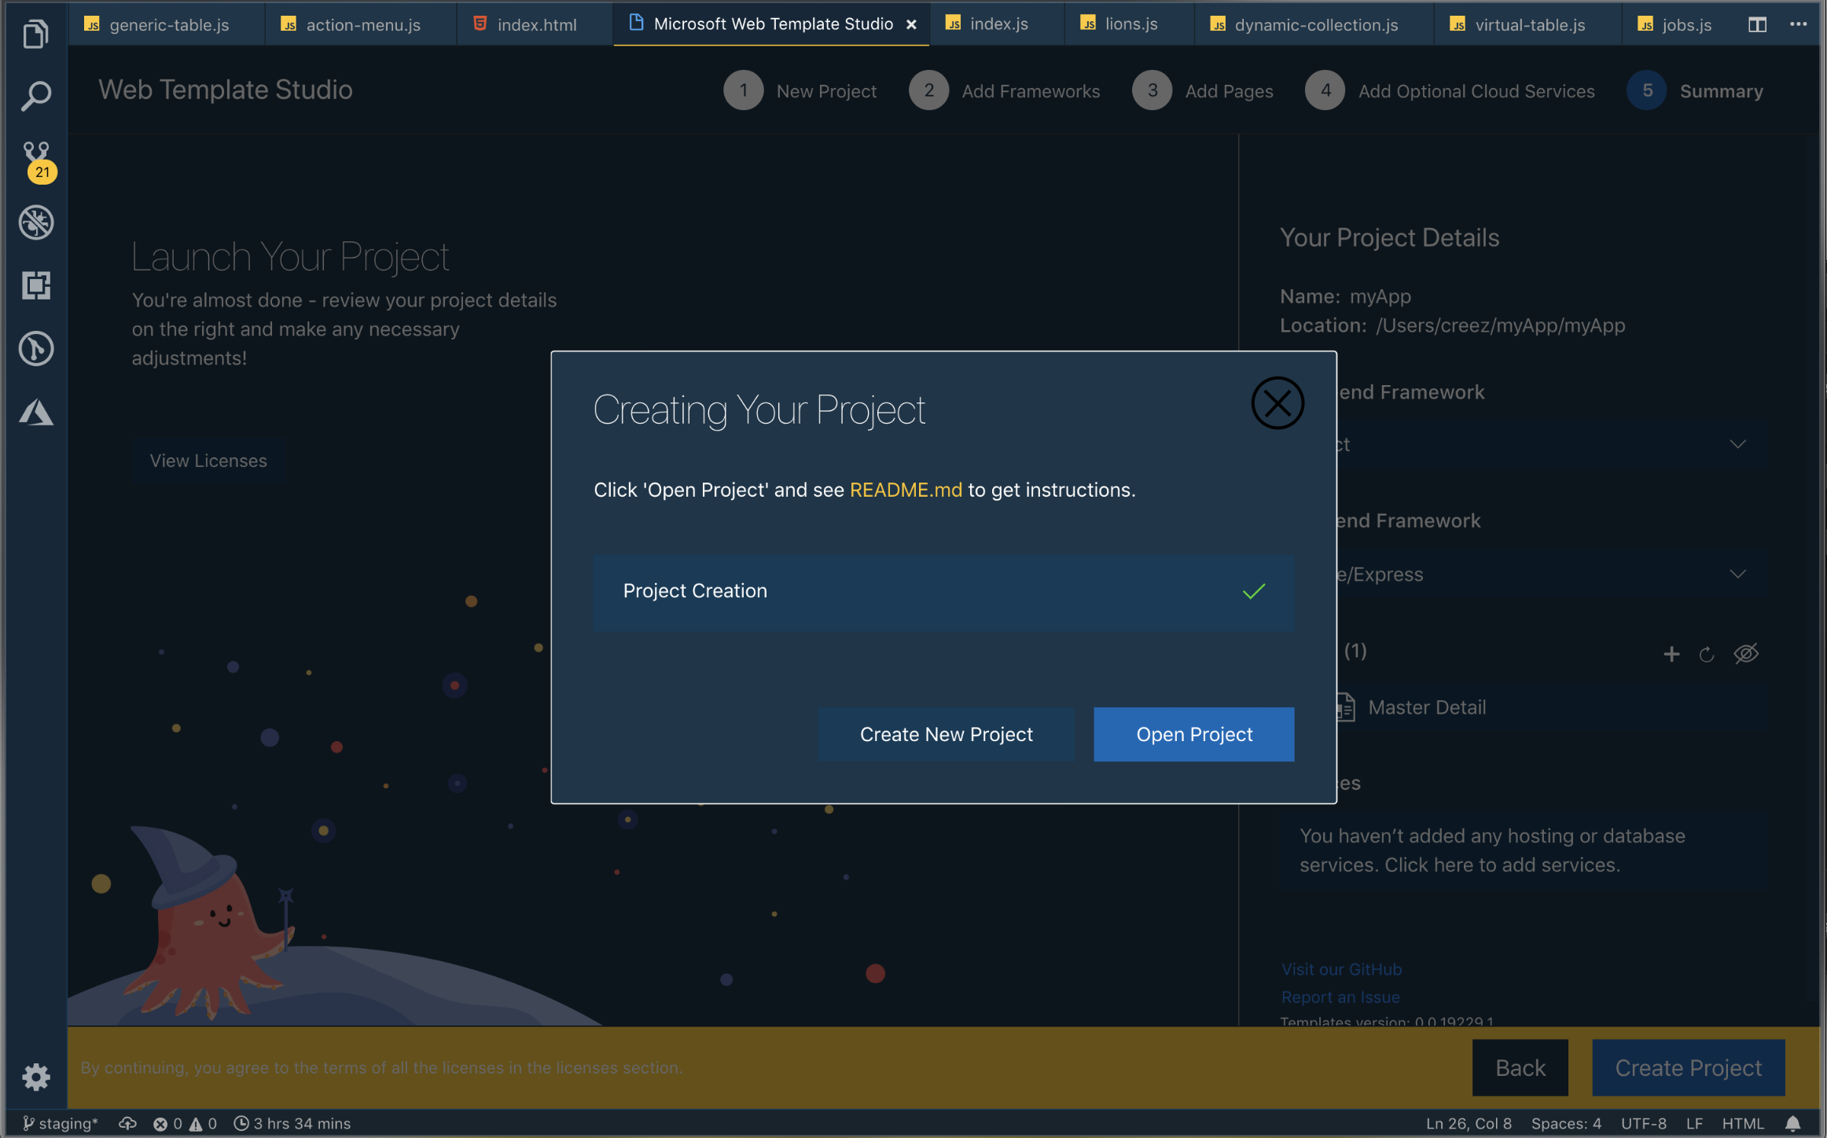Expand the frontend framework dropdown
This screenshot has width=1827, height=1138.
coord(1738,444)
